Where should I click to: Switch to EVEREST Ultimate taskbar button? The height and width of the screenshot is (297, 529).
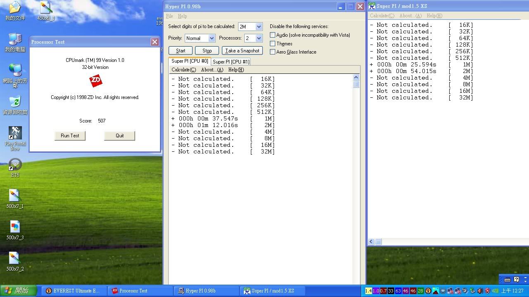[x=74, y=291]
